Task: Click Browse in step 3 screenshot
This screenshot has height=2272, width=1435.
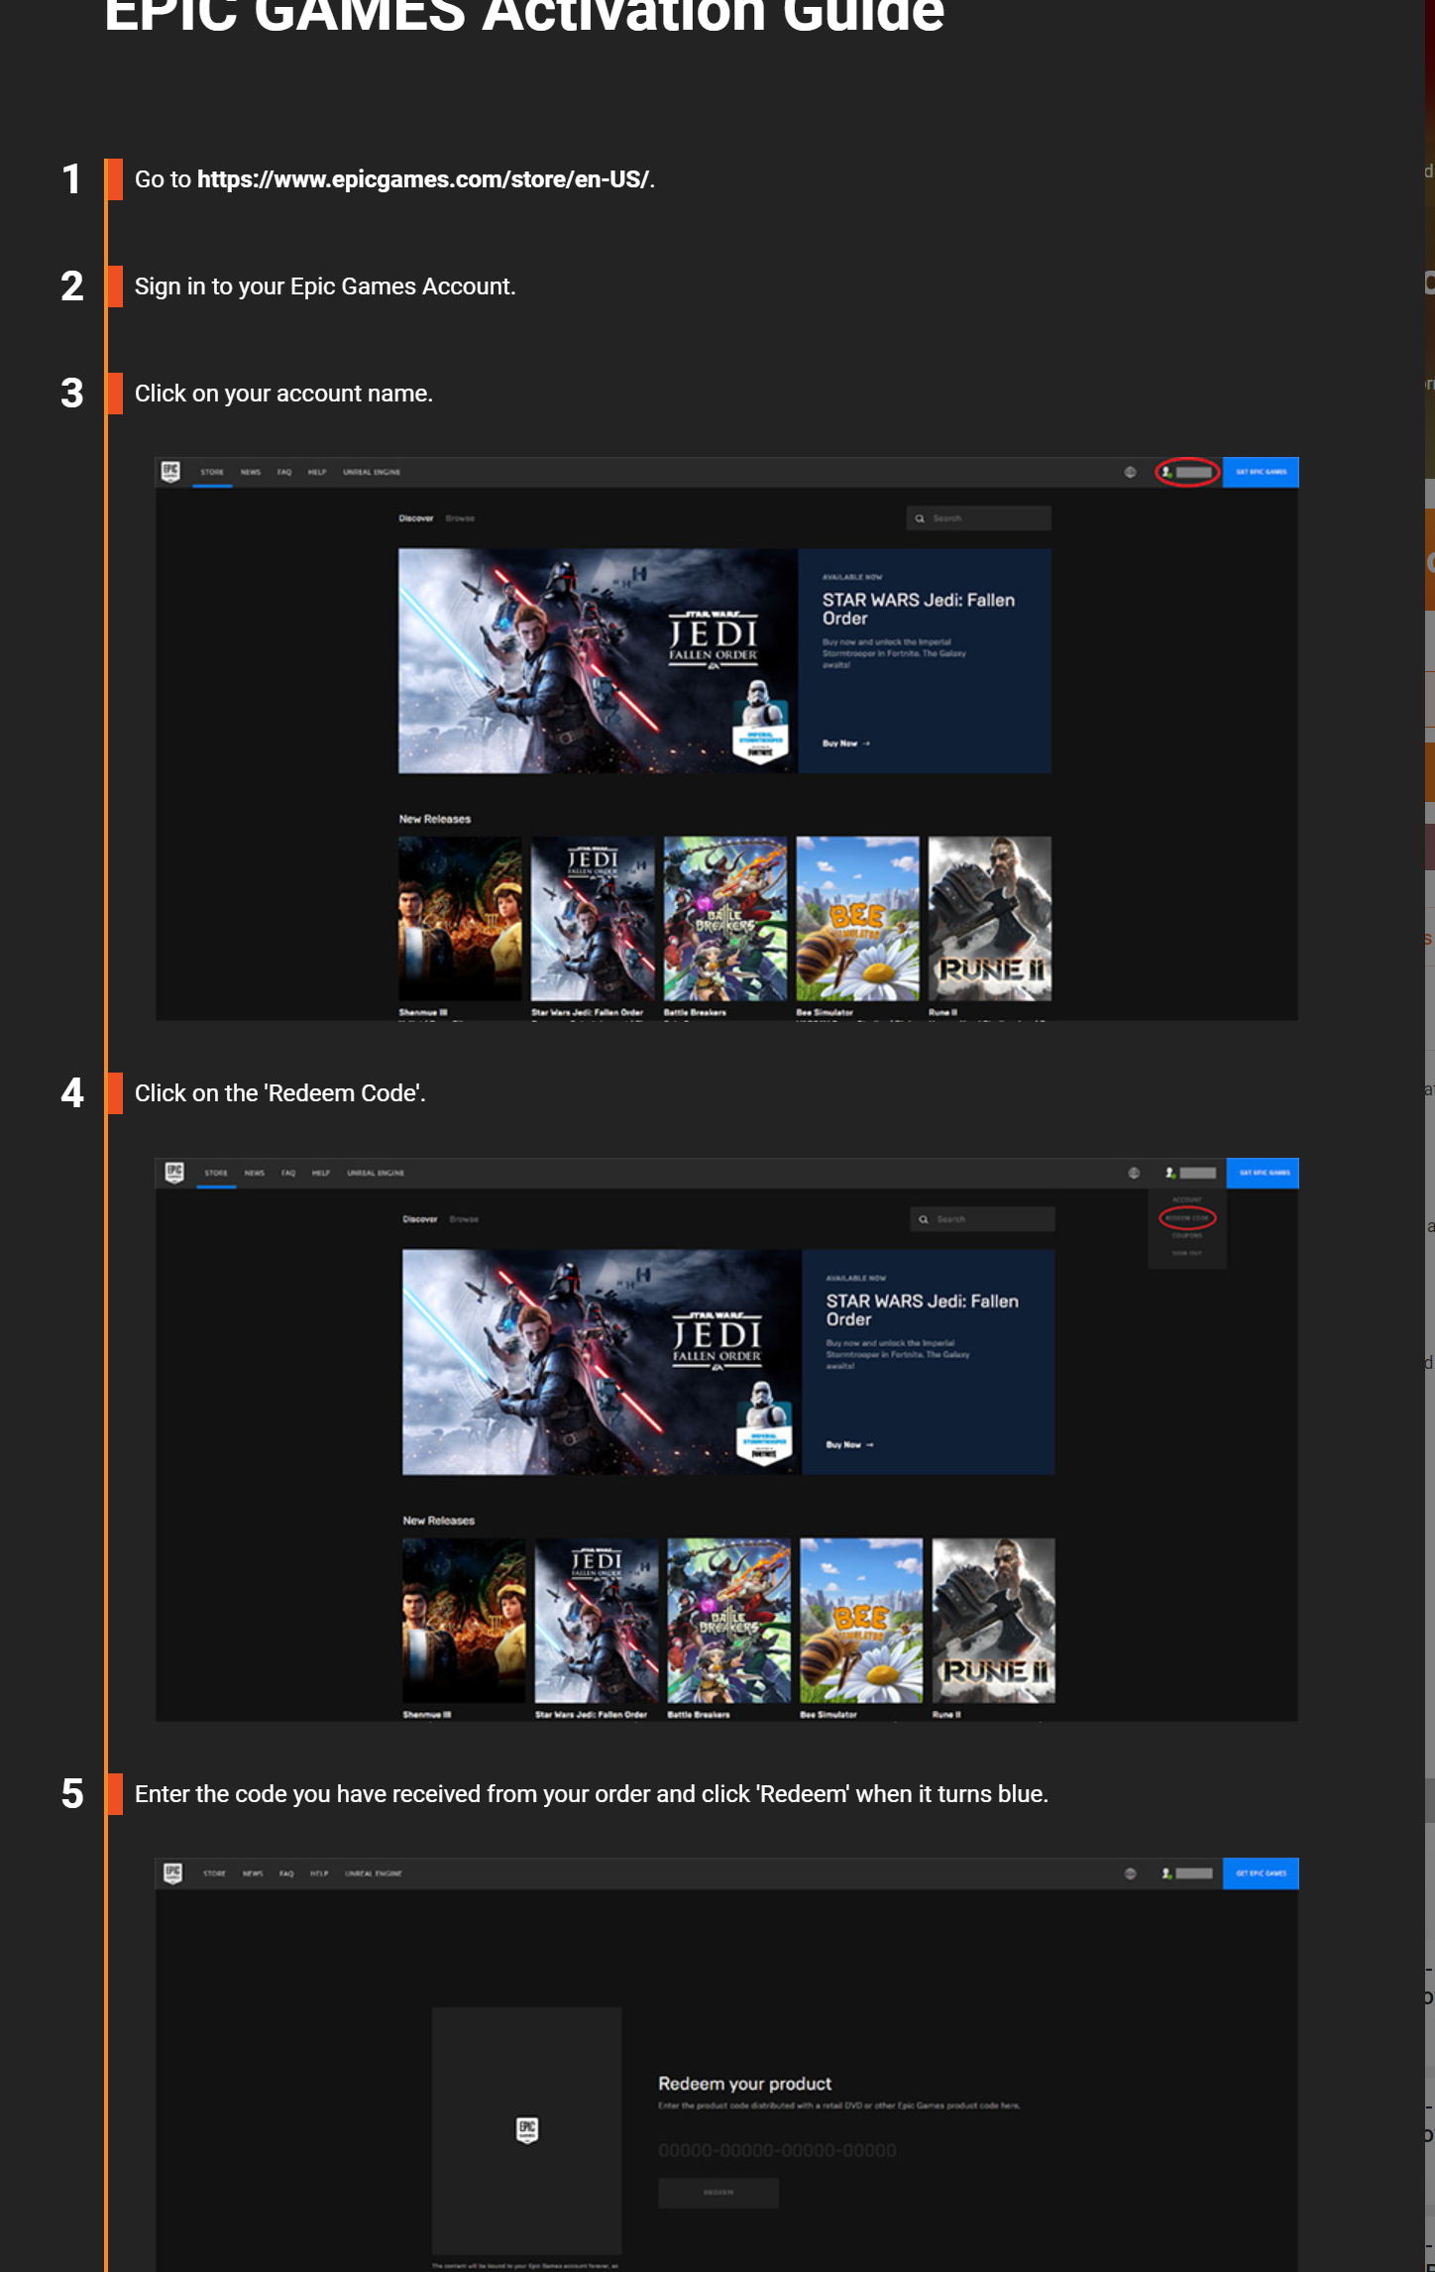Action: click(x=460, y=518)
